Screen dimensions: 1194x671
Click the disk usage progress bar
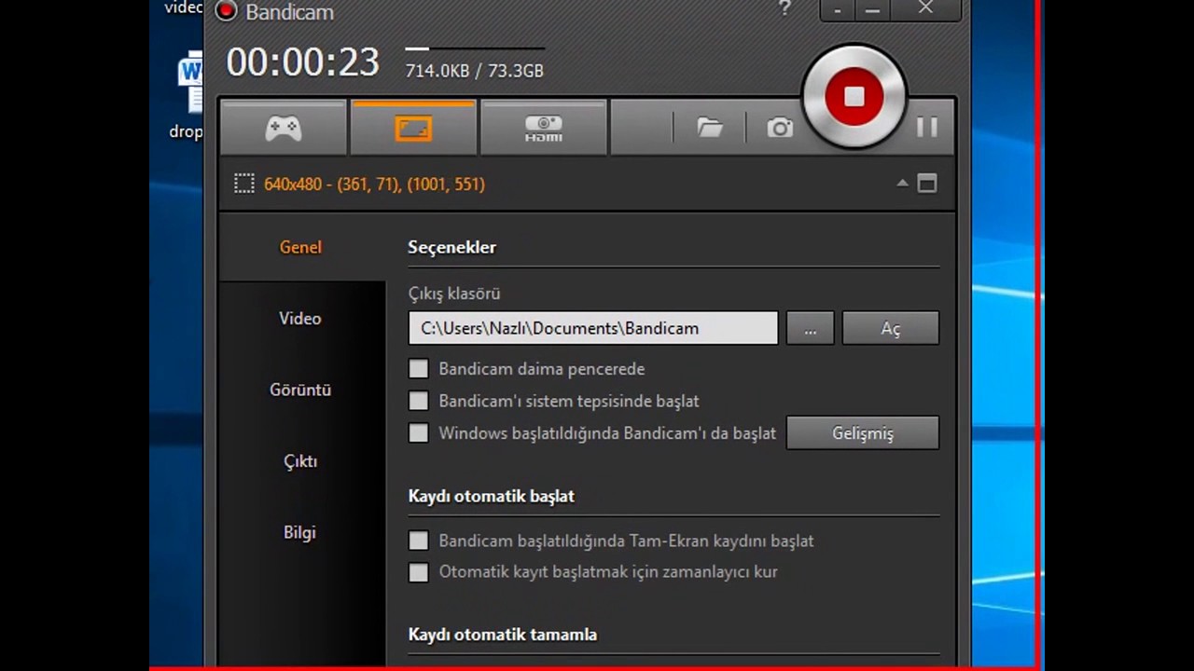(475, 48)
